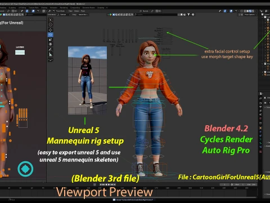Select the Breakdowner pose tool
Screen dimensions: 270x203
pos(51,60)
